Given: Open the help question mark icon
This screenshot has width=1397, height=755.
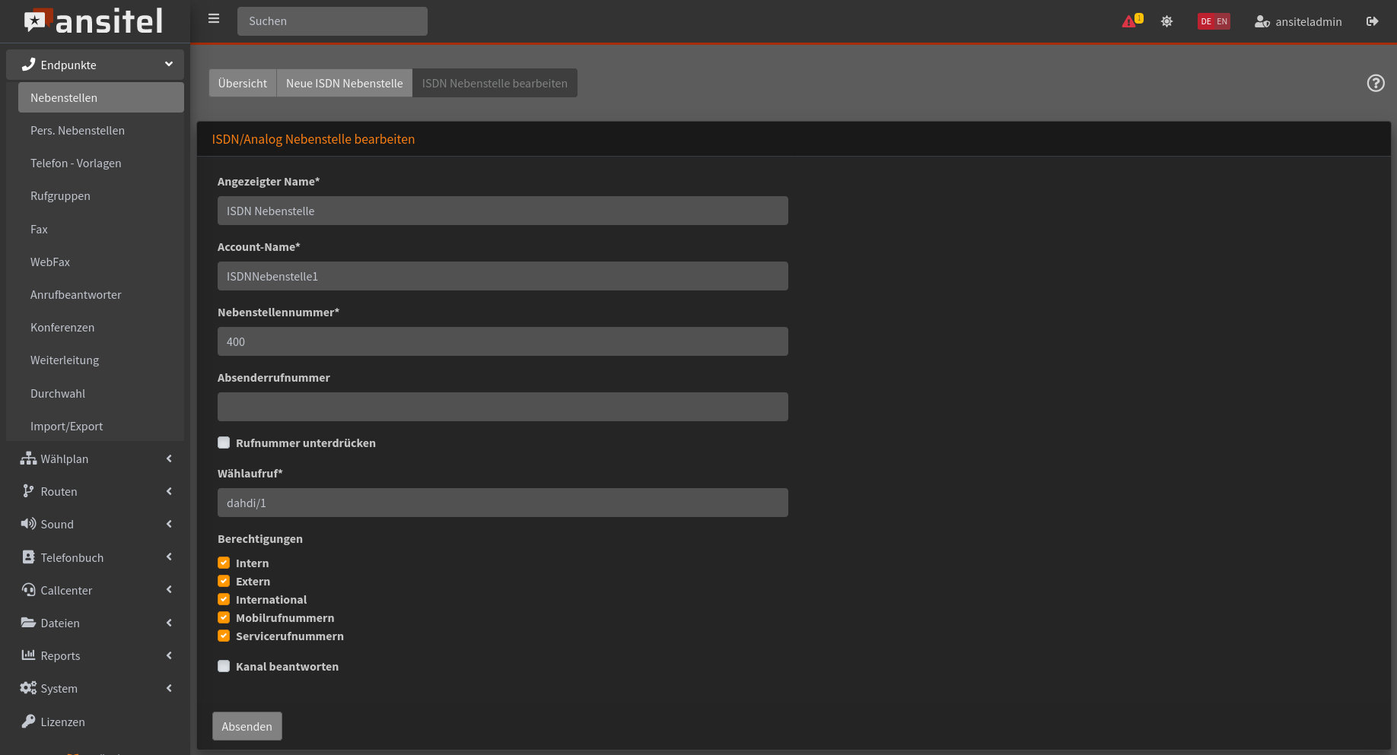Looking at the screenshot, I should [1376, 83].
